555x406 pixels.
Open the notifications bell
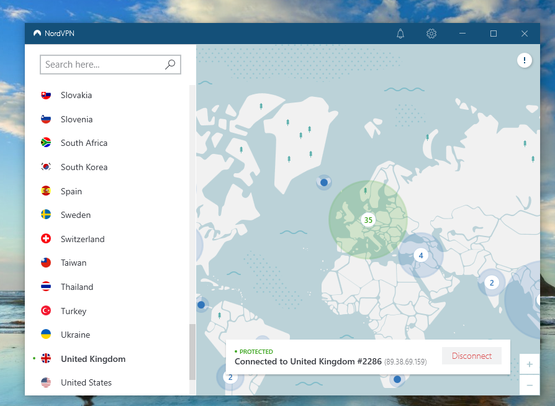click(400, 34)
